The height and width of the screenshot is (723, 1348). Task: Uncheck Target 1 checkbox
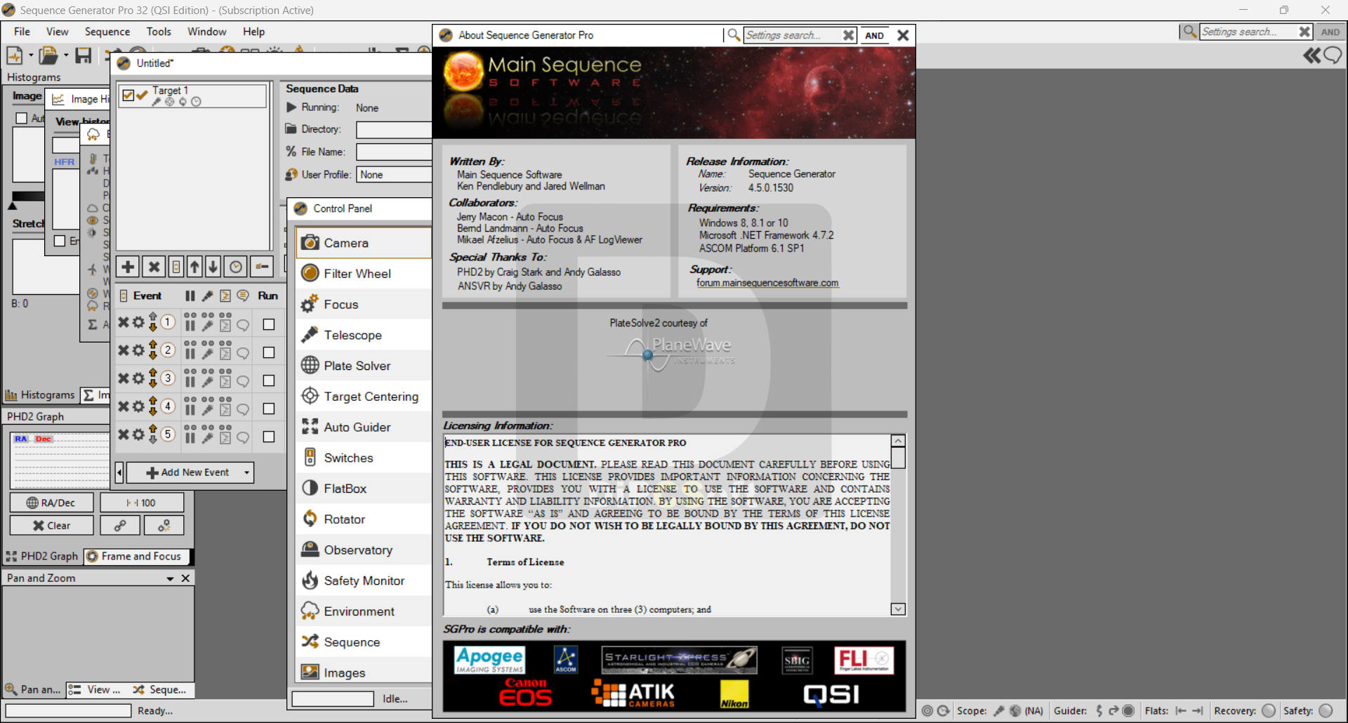point(128,95)
